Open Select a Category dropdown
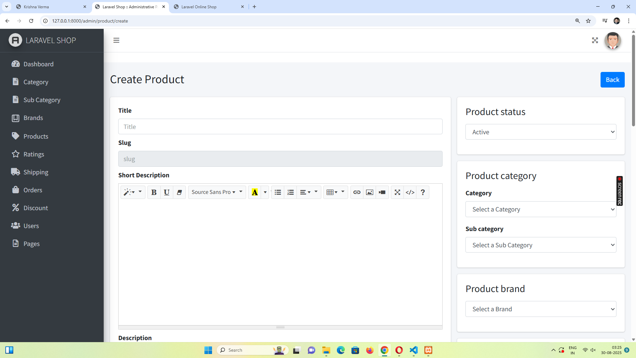Viewport: 636px width, 358px height. (541, 209)
